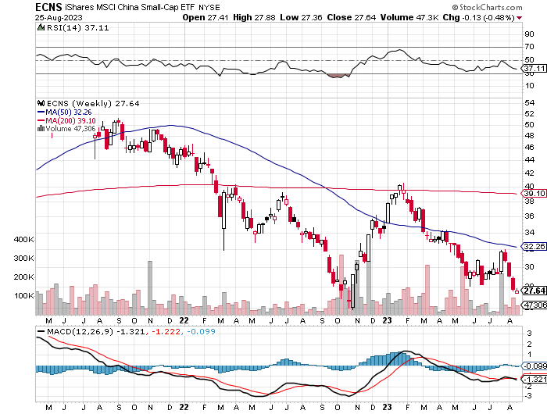This screenshot has width=547, height=414.
Task: Click the 54 price scale label
Action: pyautogui.click(x=529, y=102)
